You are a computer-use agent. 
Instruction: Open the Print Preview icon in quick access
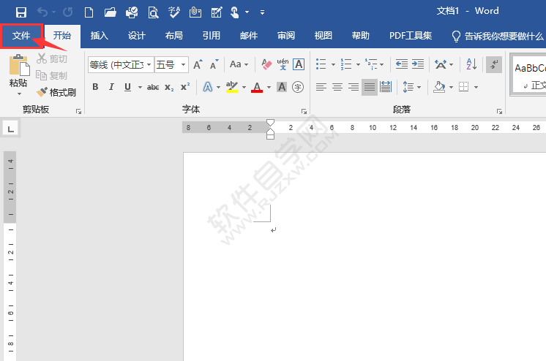[153, 12]
